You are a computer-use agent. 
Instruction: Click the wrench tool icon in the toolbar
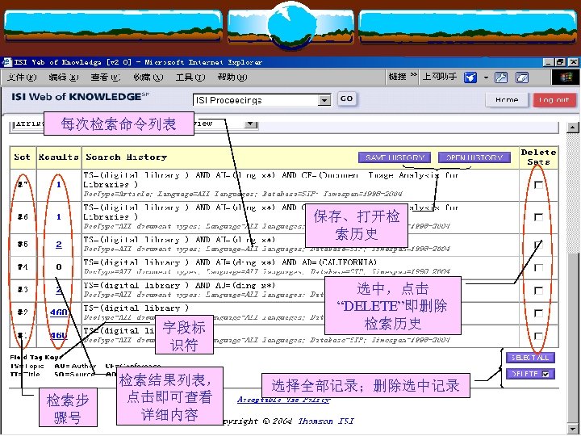tap(501, 78)
